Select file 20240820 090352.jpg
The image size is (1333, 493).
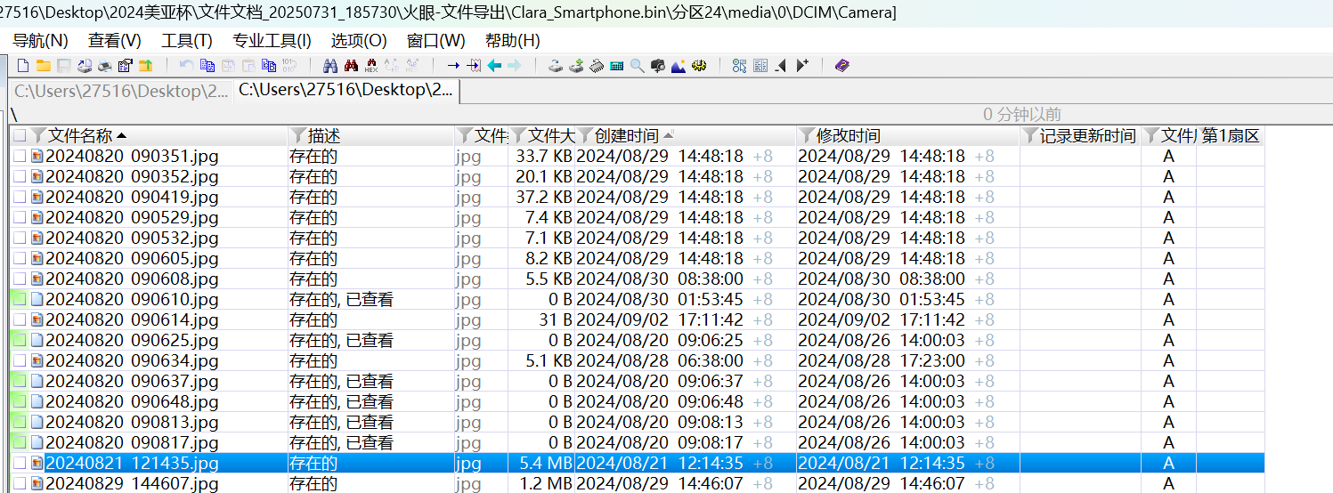tap(132, 176)
